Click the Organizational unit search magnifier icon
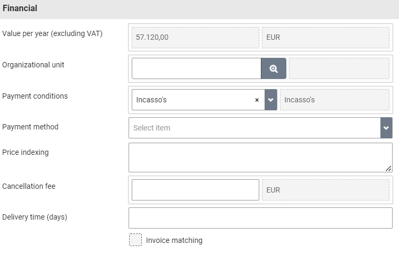This screenshot has width=399, height=253. coord(274,68)
